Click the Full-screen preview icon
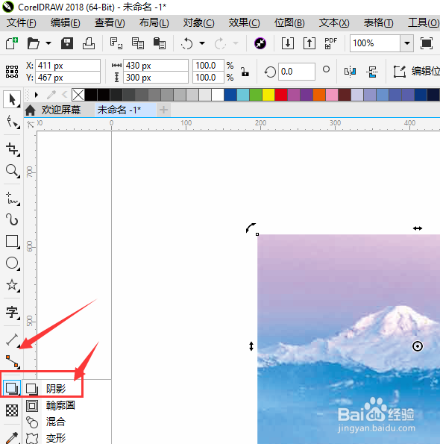This screenshot has width=440, height=444. click(427, 43)
